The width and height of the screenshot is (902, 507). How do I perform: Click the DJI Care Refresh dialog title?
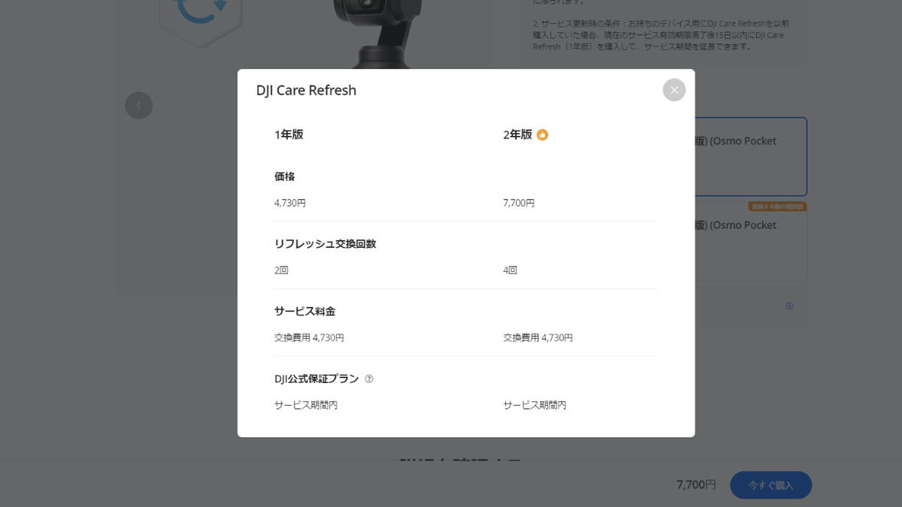(x=306, y=90)
